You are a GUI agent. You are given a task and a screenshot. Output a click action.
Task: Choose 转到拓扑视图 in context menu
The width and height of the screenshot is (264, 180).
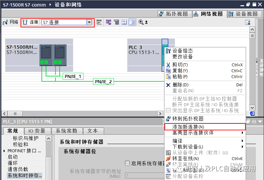point(205,119)
